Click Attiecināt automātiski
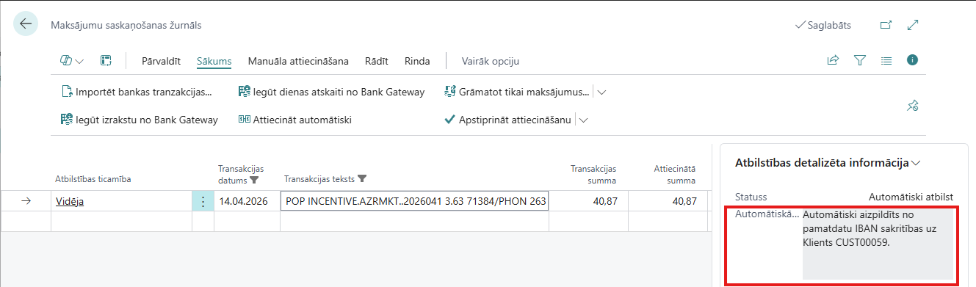Image resolution: width=976 pixels, height=287 pixels. click(x=295, y=120)
